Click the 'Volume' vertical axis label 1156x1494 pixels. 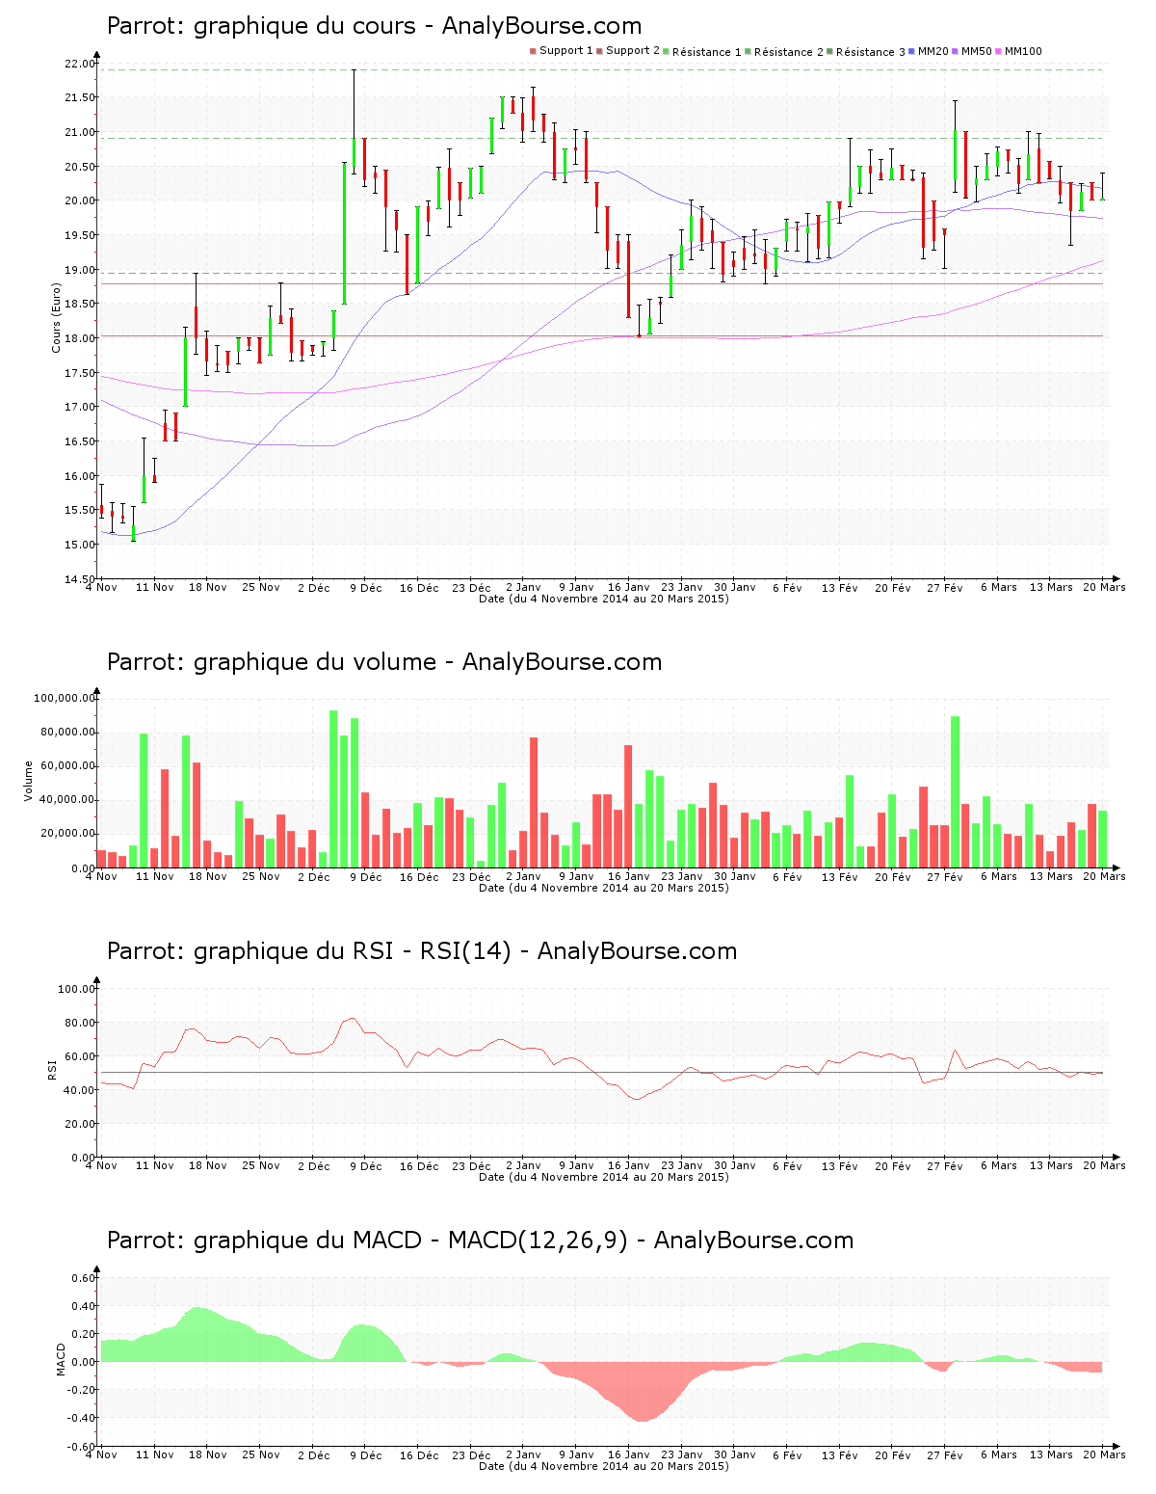29,782
